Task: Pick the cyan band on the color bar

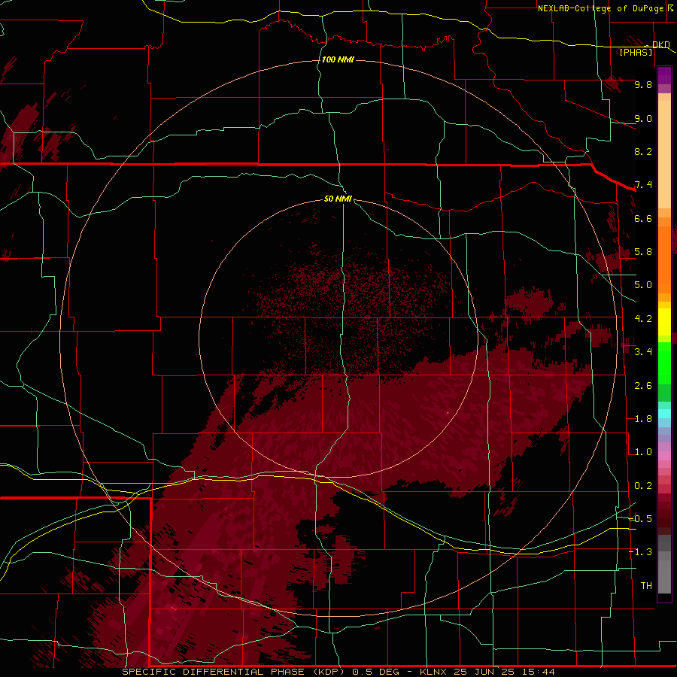Action: pos(664,414)
